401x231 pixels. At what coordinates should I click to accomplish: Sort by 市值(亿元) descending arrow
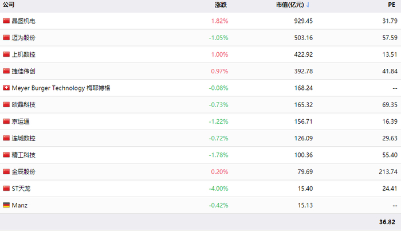tap(308, 5)
